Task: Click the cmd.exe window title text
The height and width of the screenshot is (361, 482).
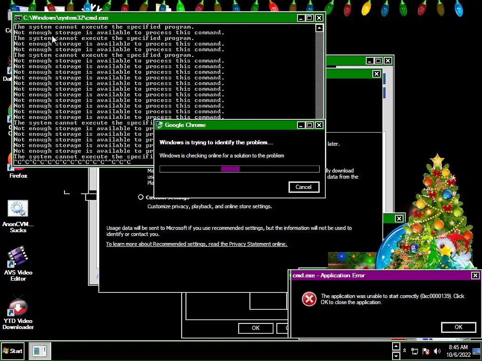Action: click(66, 18)
